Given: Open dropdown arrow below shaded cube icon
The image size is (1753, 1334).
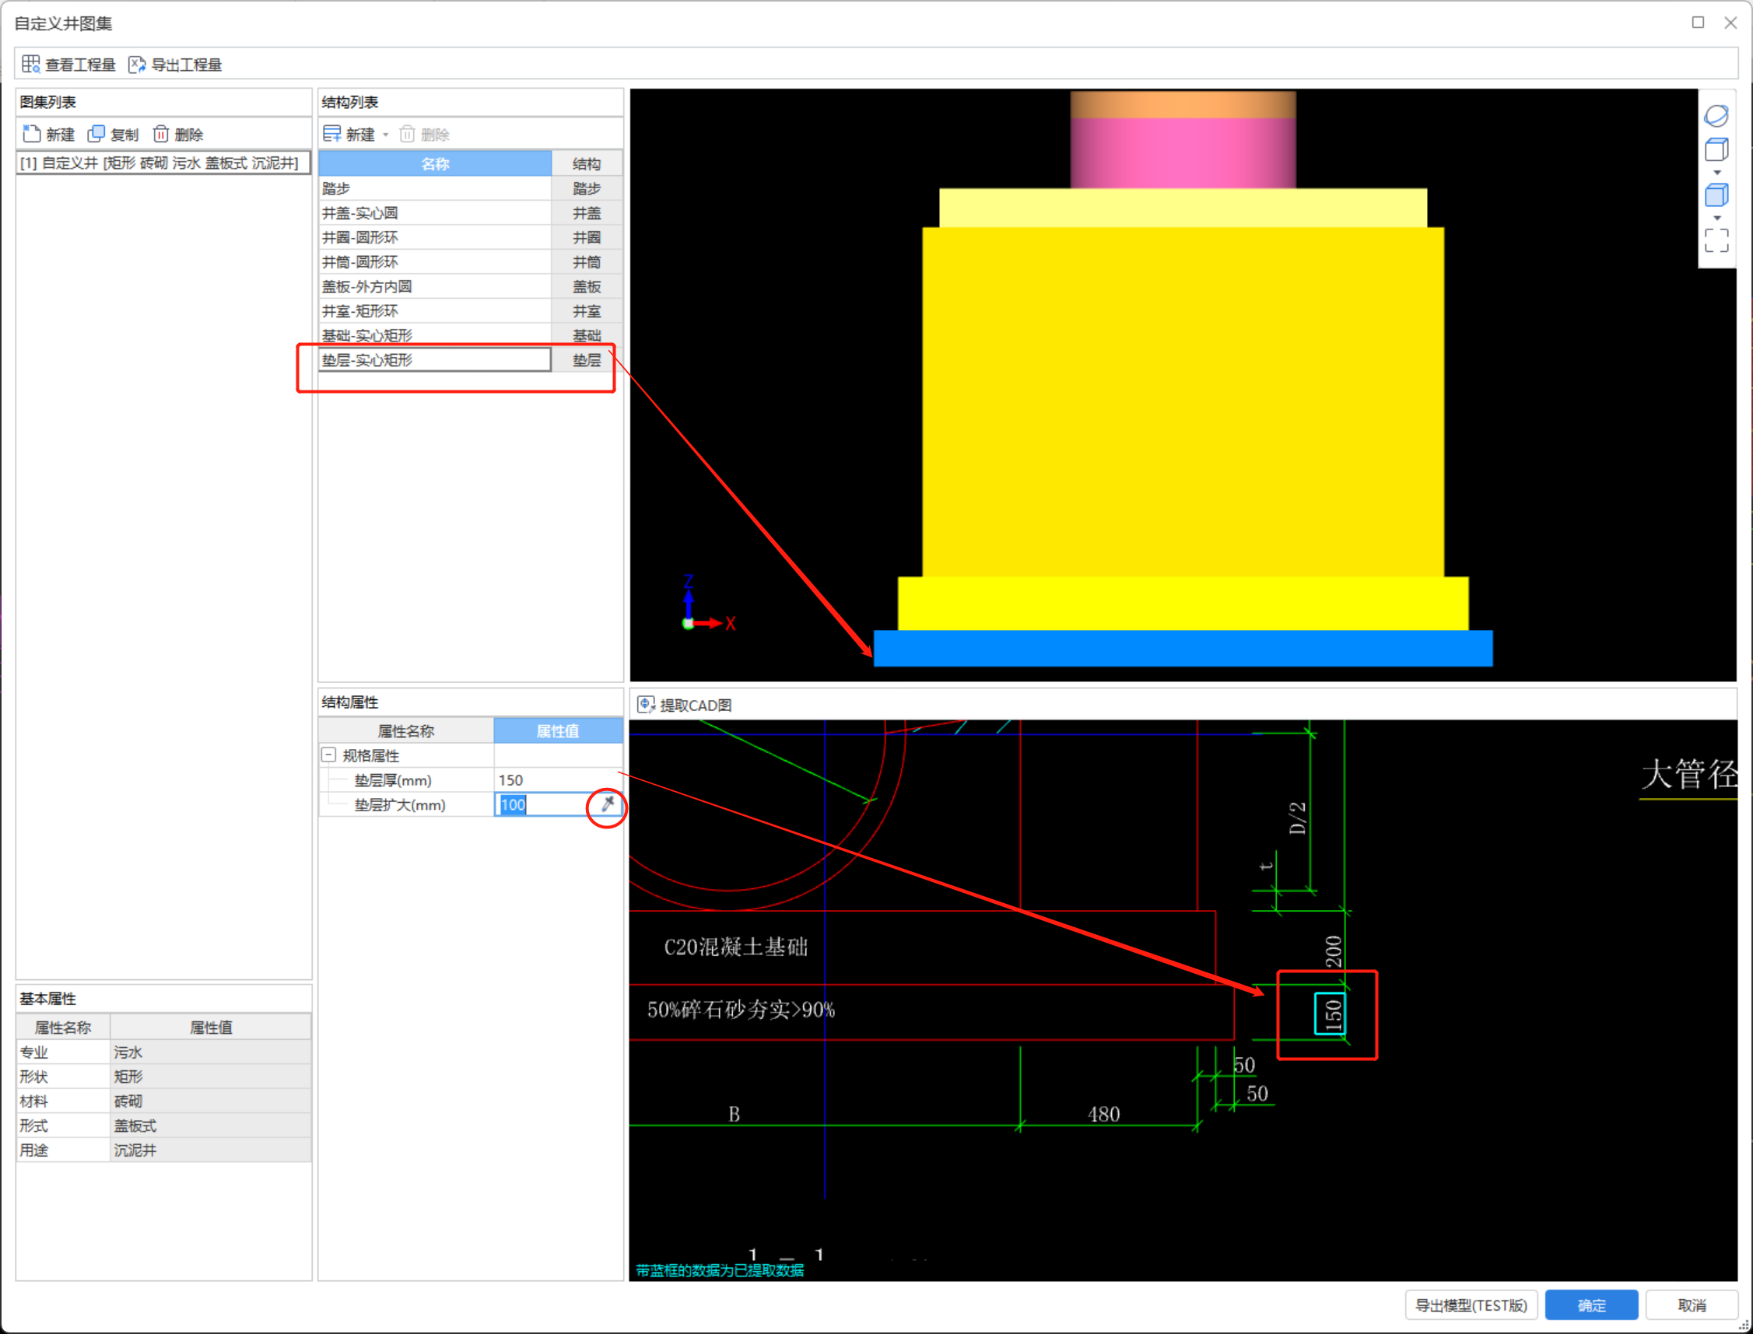Looking at the screenshot, I should [x=1716, y=218].
